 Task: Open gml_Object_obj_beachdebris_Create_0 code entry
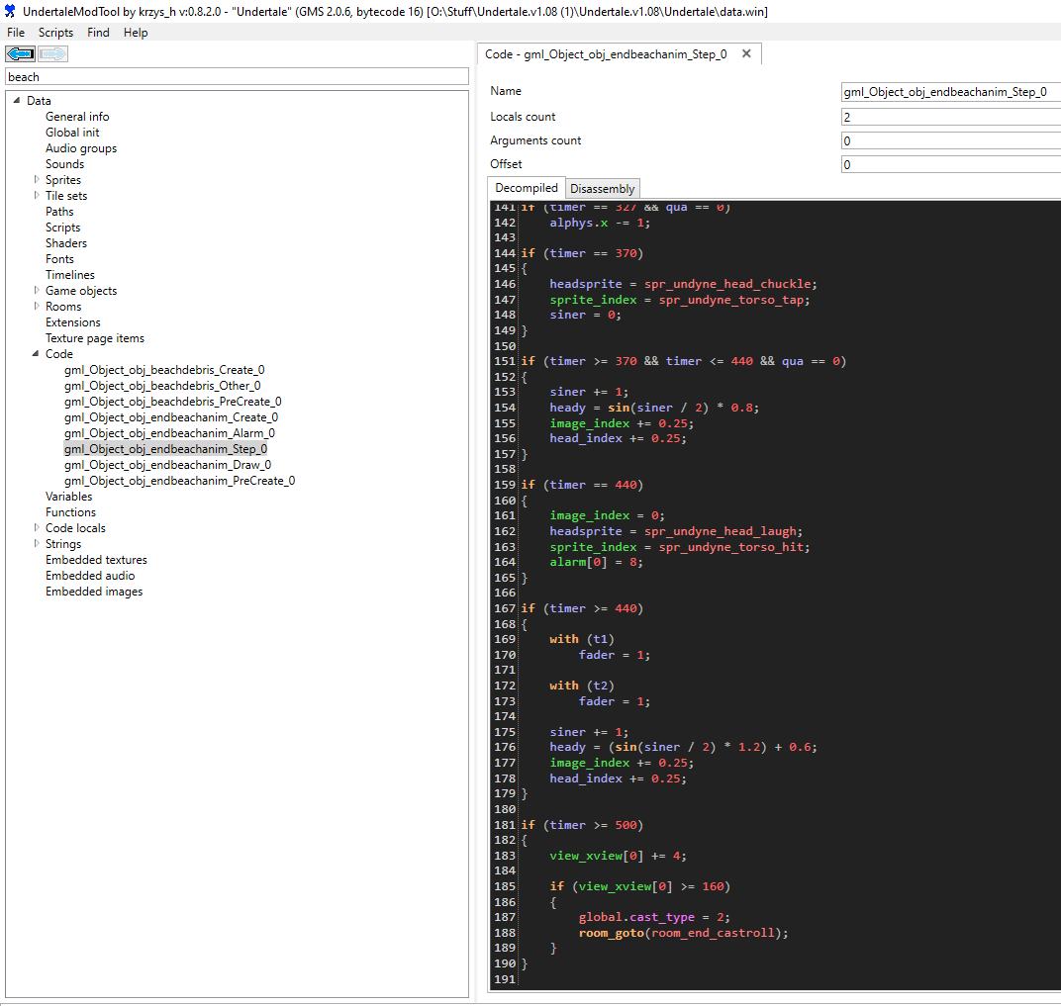[164, 370]
